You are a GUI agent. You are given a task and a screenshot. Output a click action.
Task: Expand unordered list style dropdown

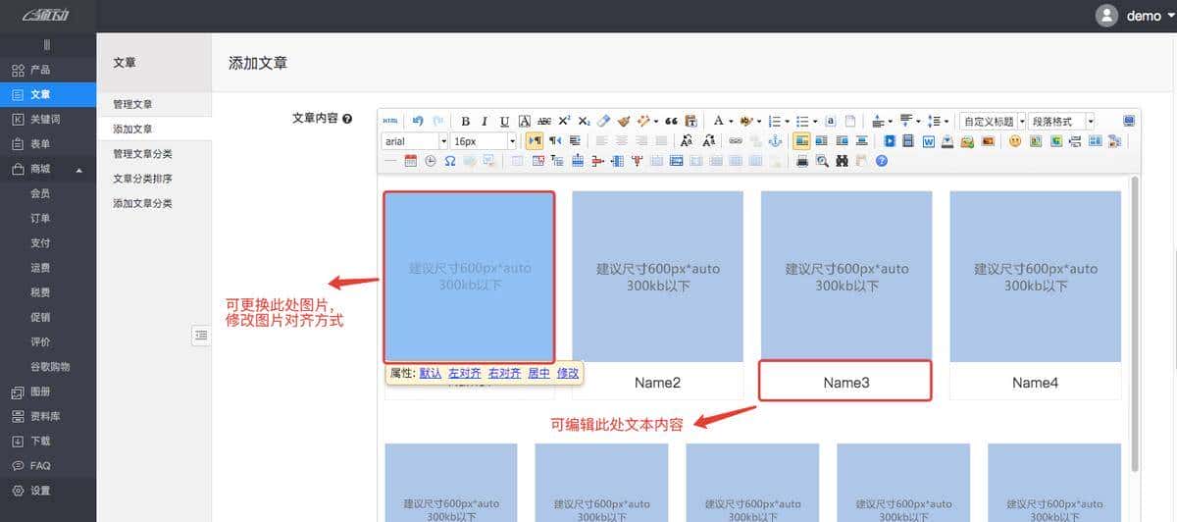click(x=815, y=121)
